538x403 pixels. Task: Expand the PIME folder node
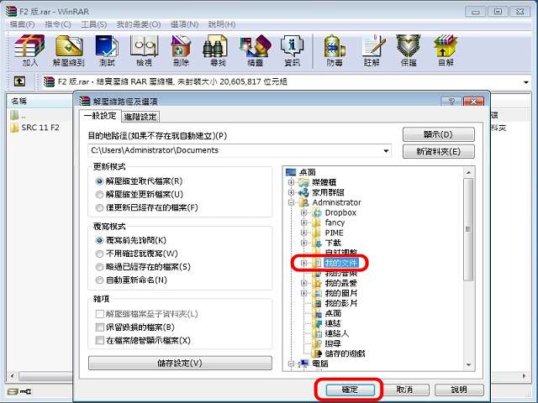303,233
